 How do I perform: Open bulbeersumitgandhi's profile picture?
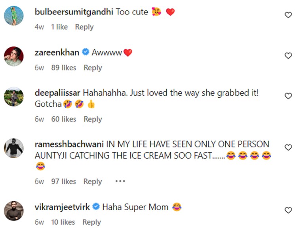(13, 16)
